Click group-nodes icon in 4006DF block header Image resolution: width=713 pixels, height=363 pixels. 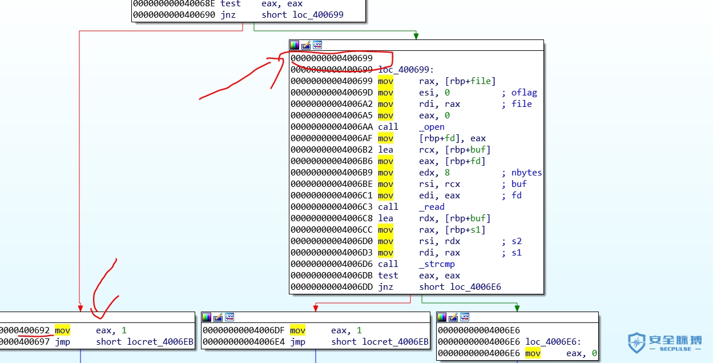229,317
